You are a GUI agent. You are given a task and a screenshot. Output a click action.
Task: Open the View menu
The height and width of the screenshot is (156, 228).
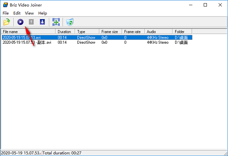(29, 13)
